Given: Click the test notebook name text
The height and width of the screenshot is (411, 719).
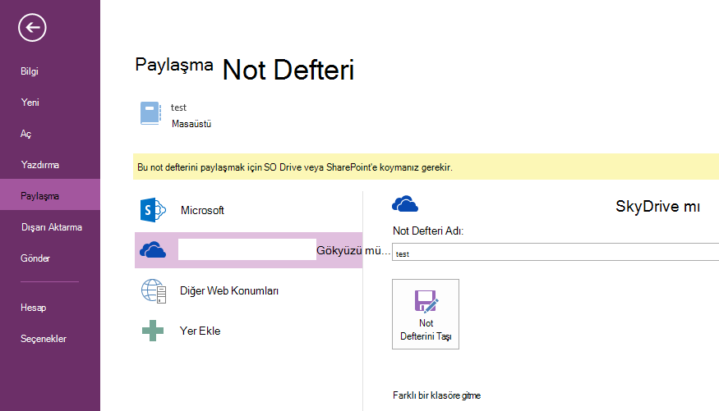Looking at the screenshot, I should pyautogui.click(x=178, y=107).
